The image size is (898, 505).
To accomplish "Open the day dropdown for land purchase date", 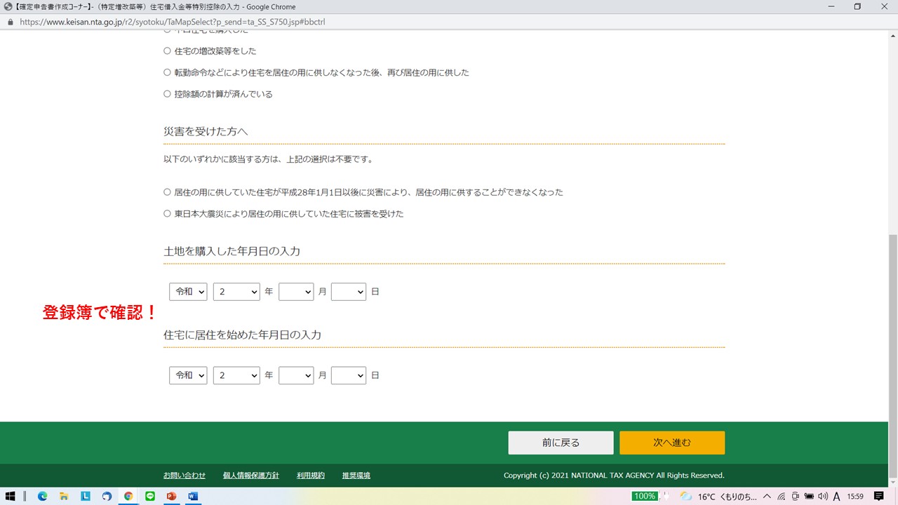I will (x=349, y=291).
